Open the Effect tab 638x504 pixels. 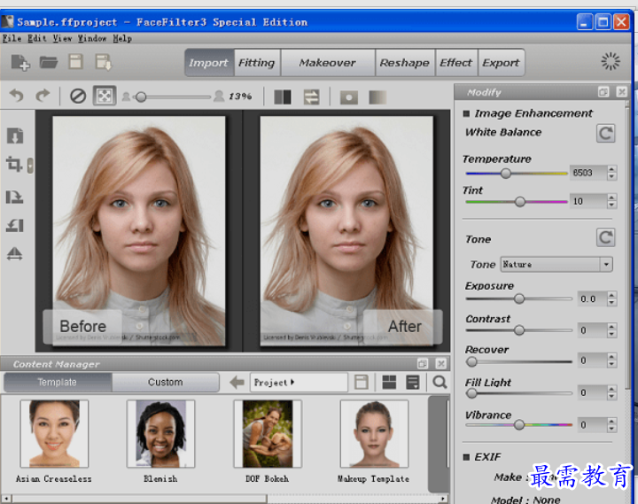click(455, 63)
